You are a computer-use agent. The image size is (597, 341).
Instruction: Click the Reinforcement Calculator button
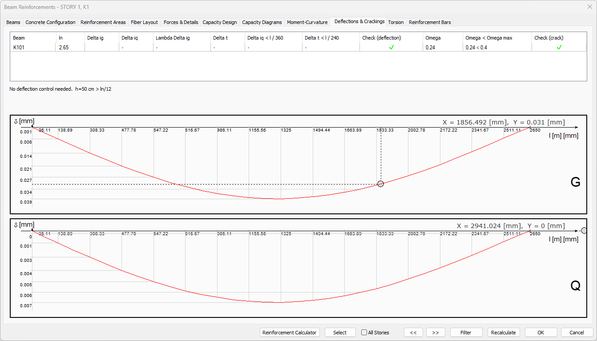pyautogui.click(x=290, y=333)
